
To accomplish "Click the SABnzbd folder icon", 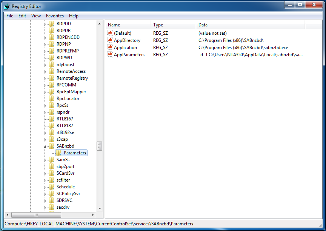I will 52,146.
